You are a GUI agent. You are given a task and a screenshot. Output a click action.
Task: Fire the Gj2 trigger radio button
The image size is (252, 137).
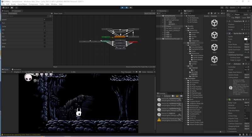45,36
